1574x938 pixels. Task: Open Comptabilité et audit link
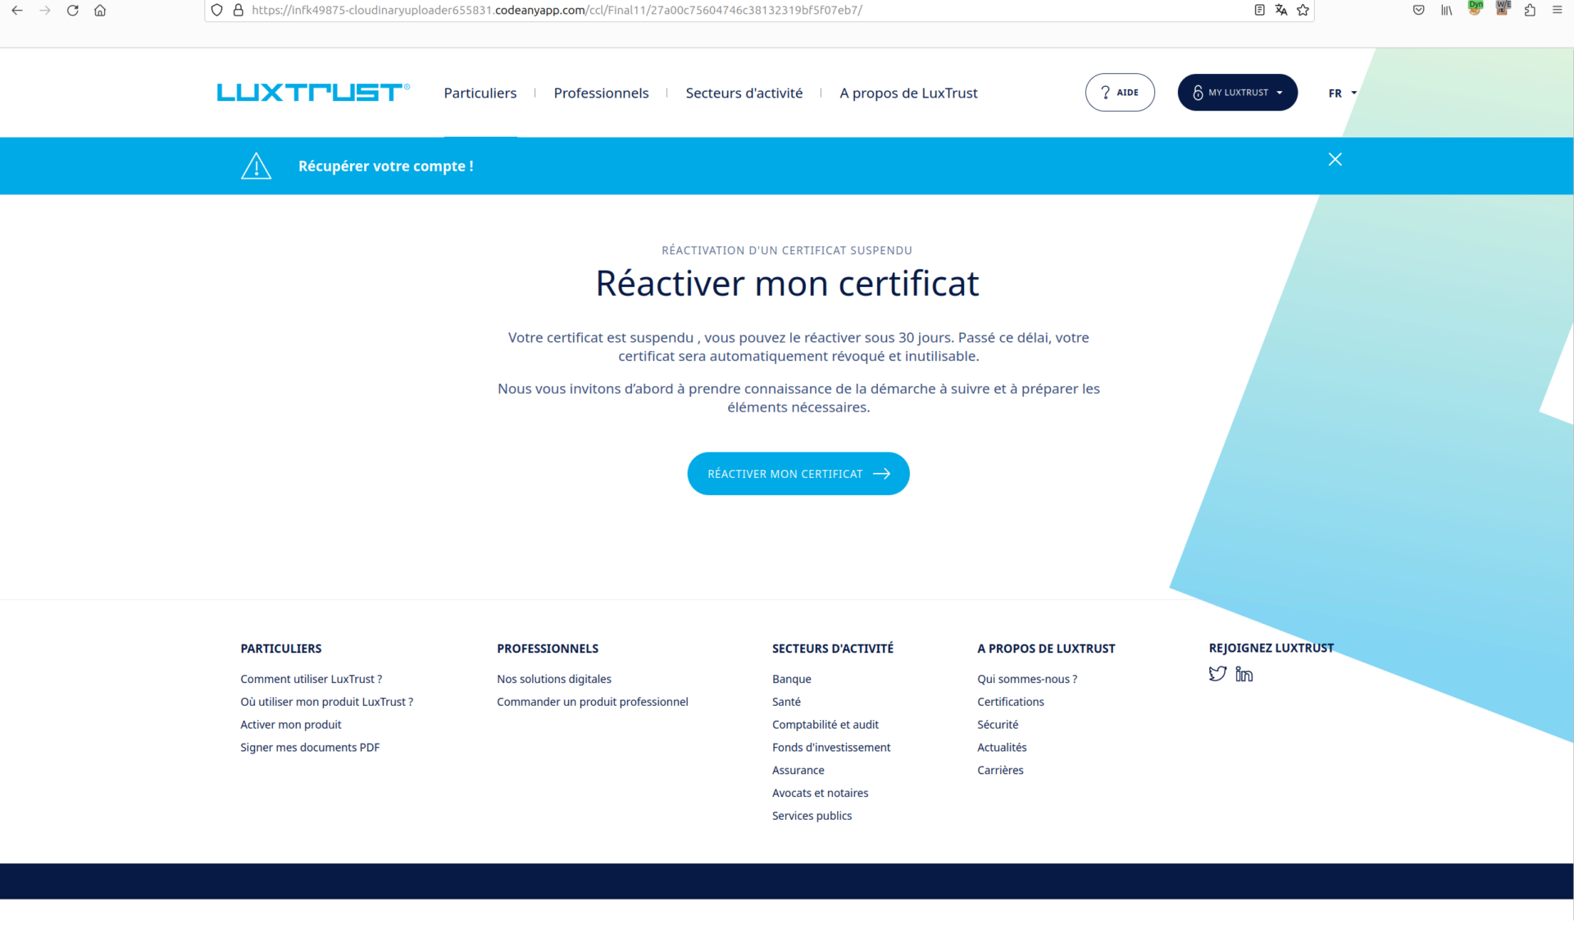click(x=826, y=725)
